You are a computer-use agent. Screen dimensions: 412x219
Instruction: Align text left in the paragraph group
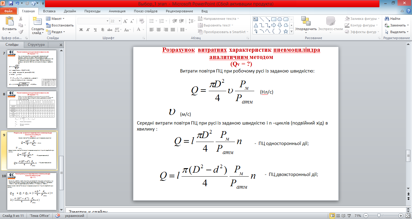[x=151, y=29]
